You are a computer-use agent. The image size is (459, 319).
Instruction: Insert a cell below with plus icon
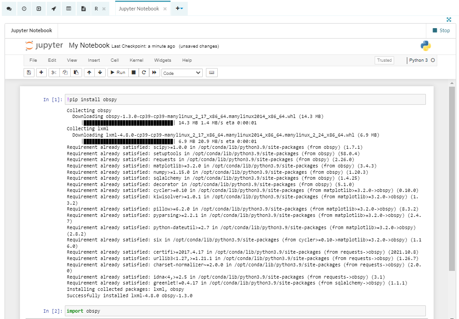pyautogui.click(x=41, y=73)
